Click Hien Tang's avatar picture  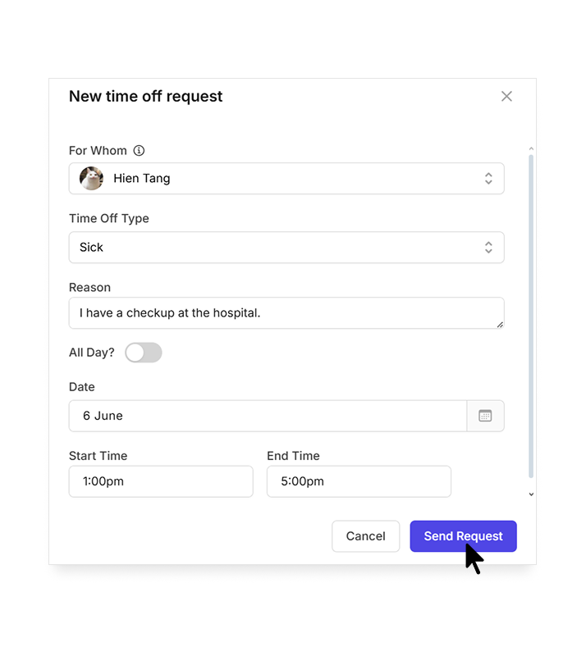[x=91, y=178]
